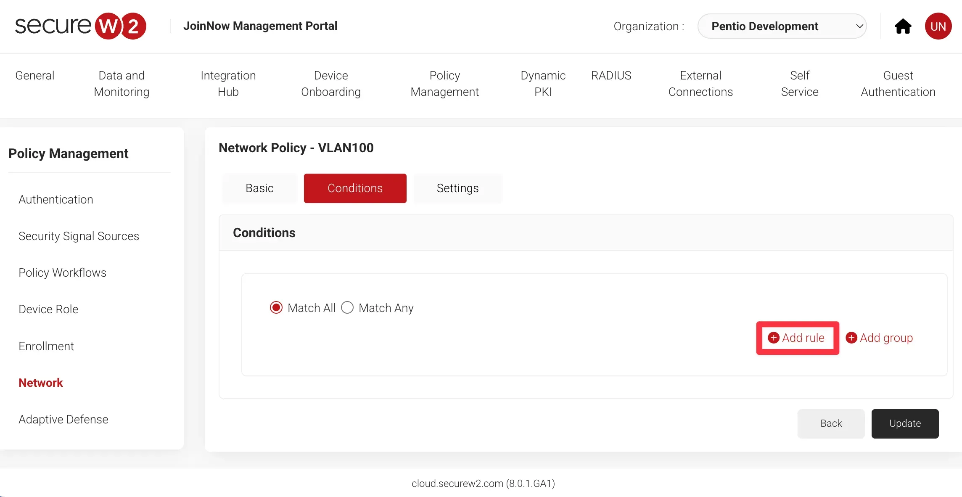
Task: Select the Match Any radio button
Action: [x=347, y=308]
